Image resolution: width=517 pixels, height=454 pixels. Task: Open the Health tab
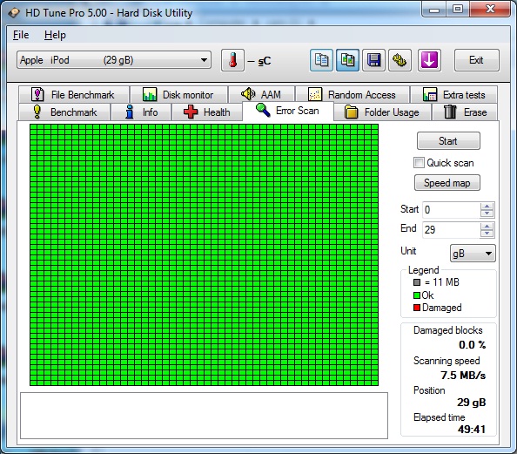click(207, 112)
